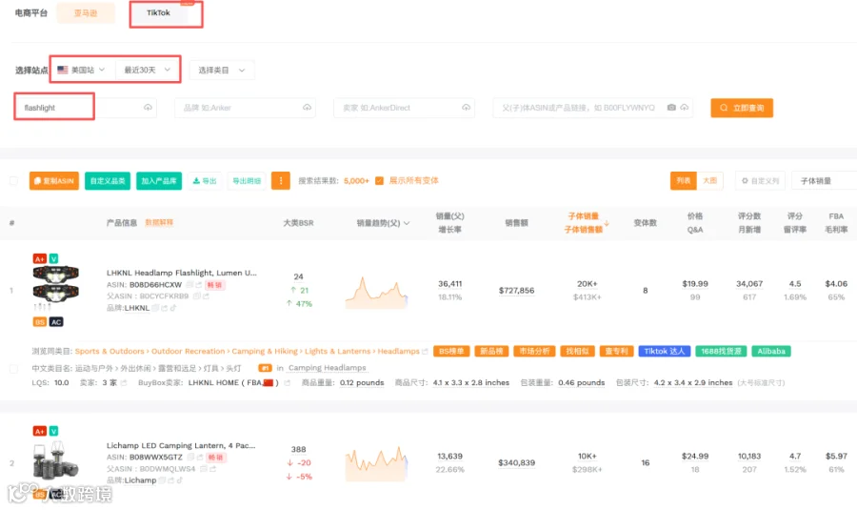Switch to 亚马逊 platform tab

pyautogui.click(x=86, y=12)
